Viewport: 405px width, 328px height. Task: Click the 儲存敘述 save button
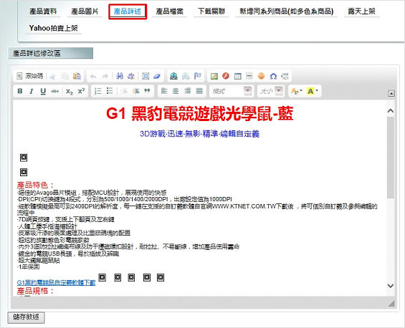click(x=26, y=317)
